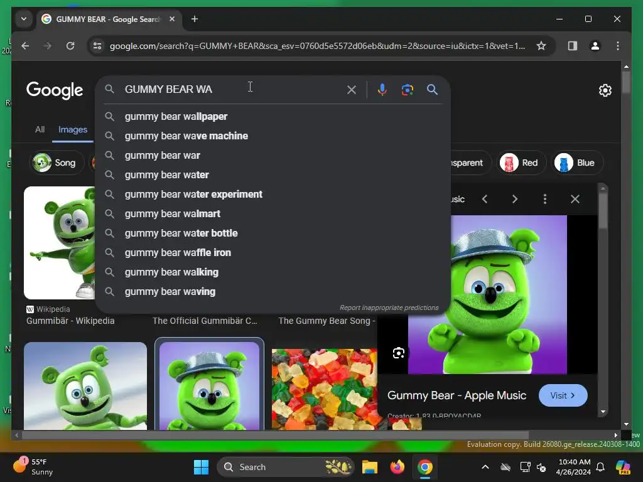The height and width of the screenshot is (482, 643).
Task: Open the preview panel three-dot options
Action: tap(544, 199)
